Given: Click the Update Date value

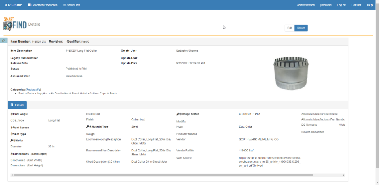Looking at the screenshot, I should click(191, 64).
